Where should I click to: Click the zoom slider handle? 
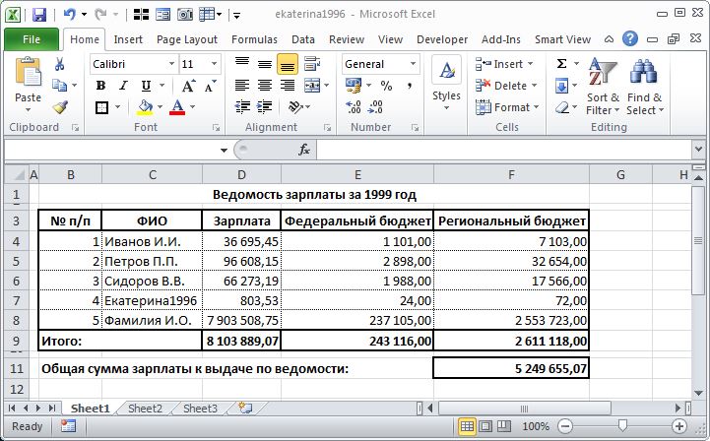(622, 425)
